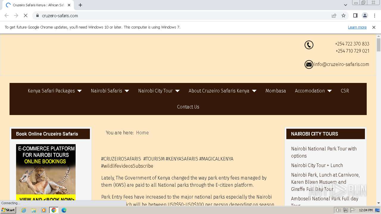Open About Cruzeiro Safaris Kenya menu
The height and width of the screenshot is (214, 381).
(x=219, y=91)
